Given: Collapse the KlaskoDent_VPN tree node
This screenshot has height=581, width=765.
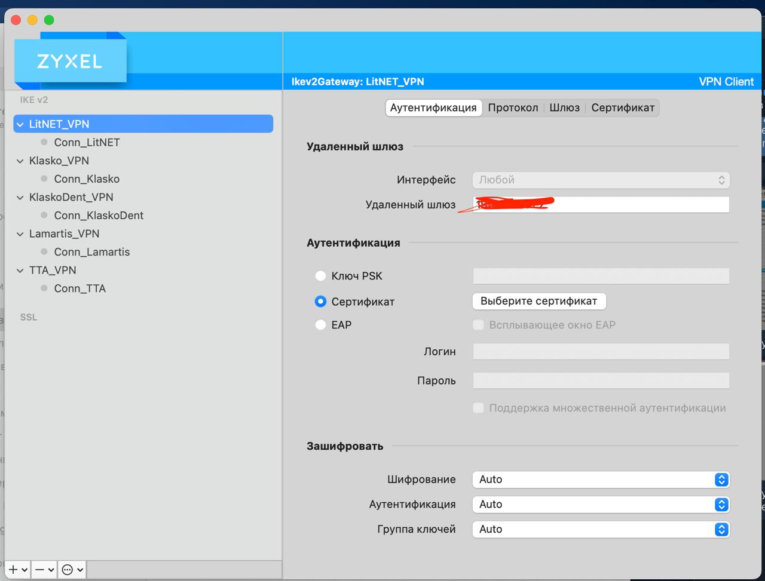Looking at the screenshot, I should click(20, 197).
